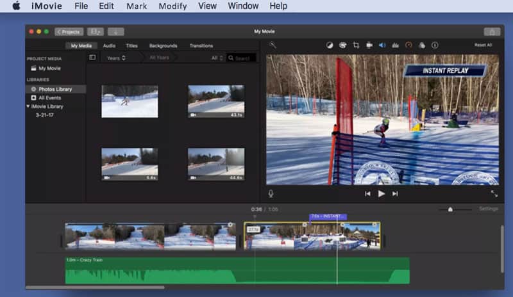
Task: Open the Volume speaker tool
Action: click(382, 45)
